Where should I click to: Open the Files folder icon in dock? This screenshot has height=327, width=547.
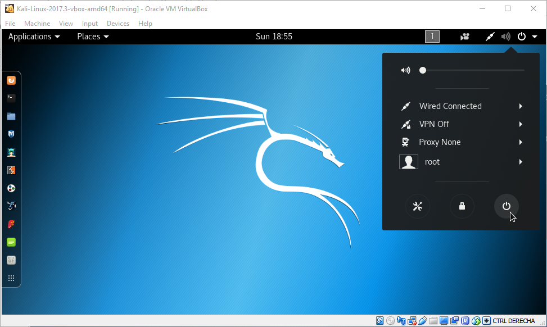(x=11, y=116)
